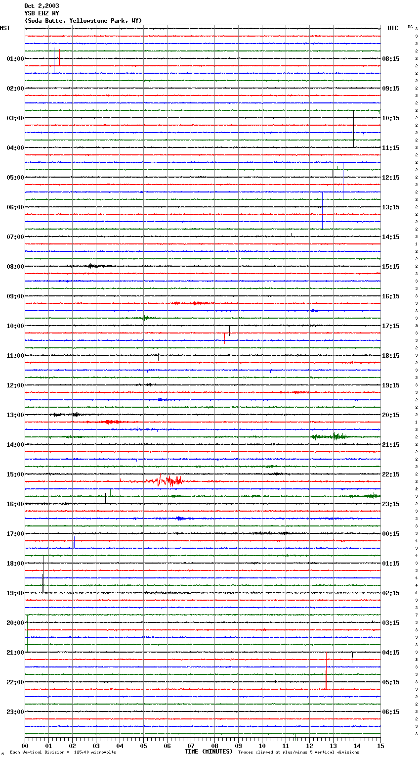The height and width of the screenshot is (759, 420).
Task: Click the "00:15" UTC time label
Action: click(x=391, y=534)
